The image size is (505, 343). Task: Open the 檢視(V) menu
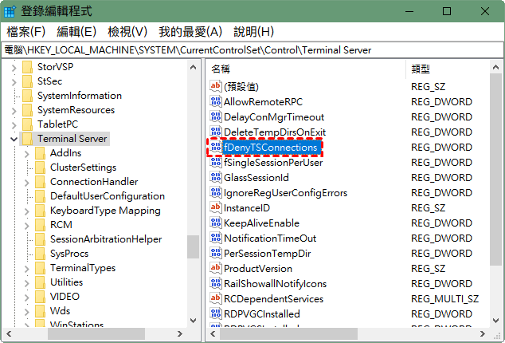[127, 31]
